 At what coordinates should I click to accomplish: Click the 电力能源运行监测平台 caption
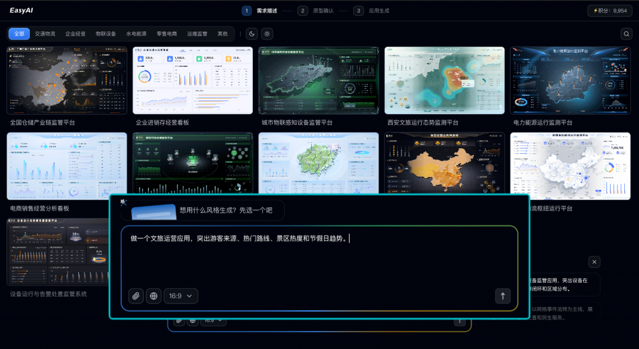(x=543, y=122)
